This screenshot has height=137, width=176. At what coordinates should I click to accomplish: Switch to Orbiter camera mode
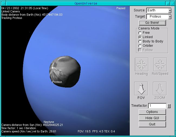(140, 46)
